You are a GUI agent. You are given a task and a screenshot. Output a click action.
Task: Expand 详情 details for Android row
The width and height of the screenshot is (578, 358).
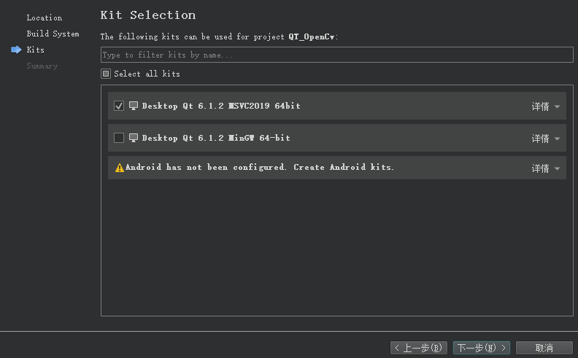click(x=545, y=168)
